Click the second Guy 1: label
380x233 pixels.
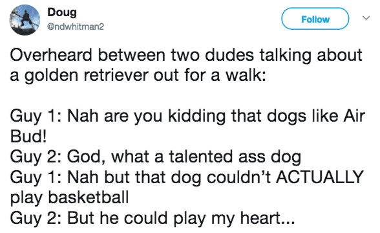click(x=37, y=178)
